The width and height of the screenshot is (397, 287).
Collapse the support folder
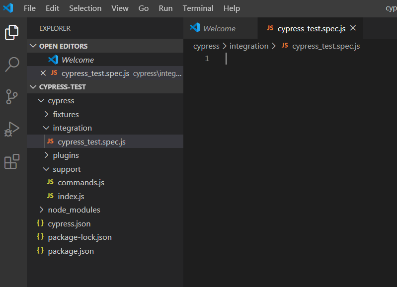46,169
